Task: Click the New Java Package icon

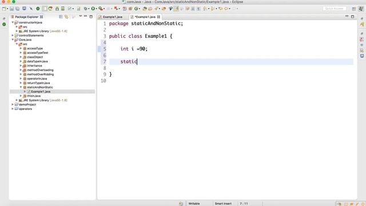Action: tap(130, 9)
